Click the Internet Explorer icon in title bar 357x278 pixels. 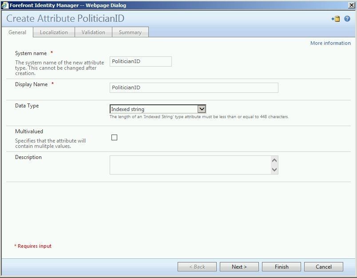pos(5,5)
